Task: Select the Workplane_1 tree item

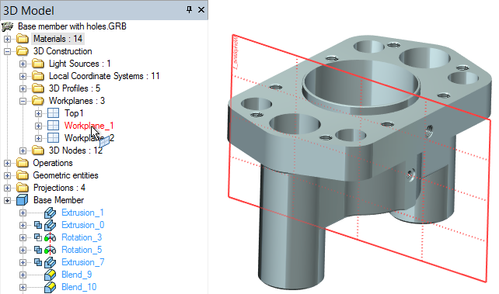Action: pyautogui.click(x=89, y=126)
